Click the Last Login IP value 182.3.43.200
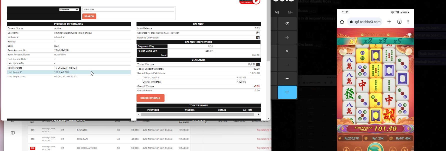The image size is (446, 151). tap(61, 72)
